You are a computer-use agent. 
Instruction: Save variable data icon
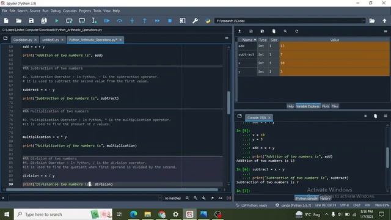[251, 31]
